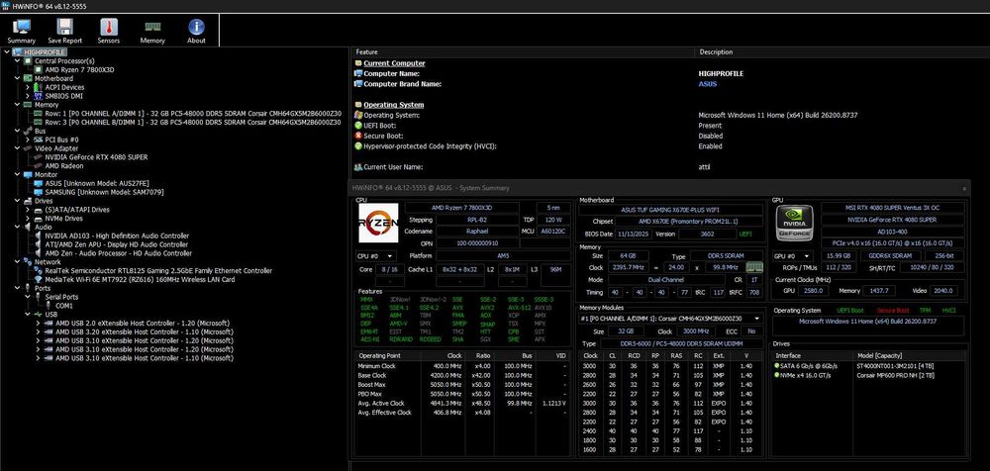Click the Interface column header in Drives
The width and height of the screenshot is (990, 471).
pos(813,356)
